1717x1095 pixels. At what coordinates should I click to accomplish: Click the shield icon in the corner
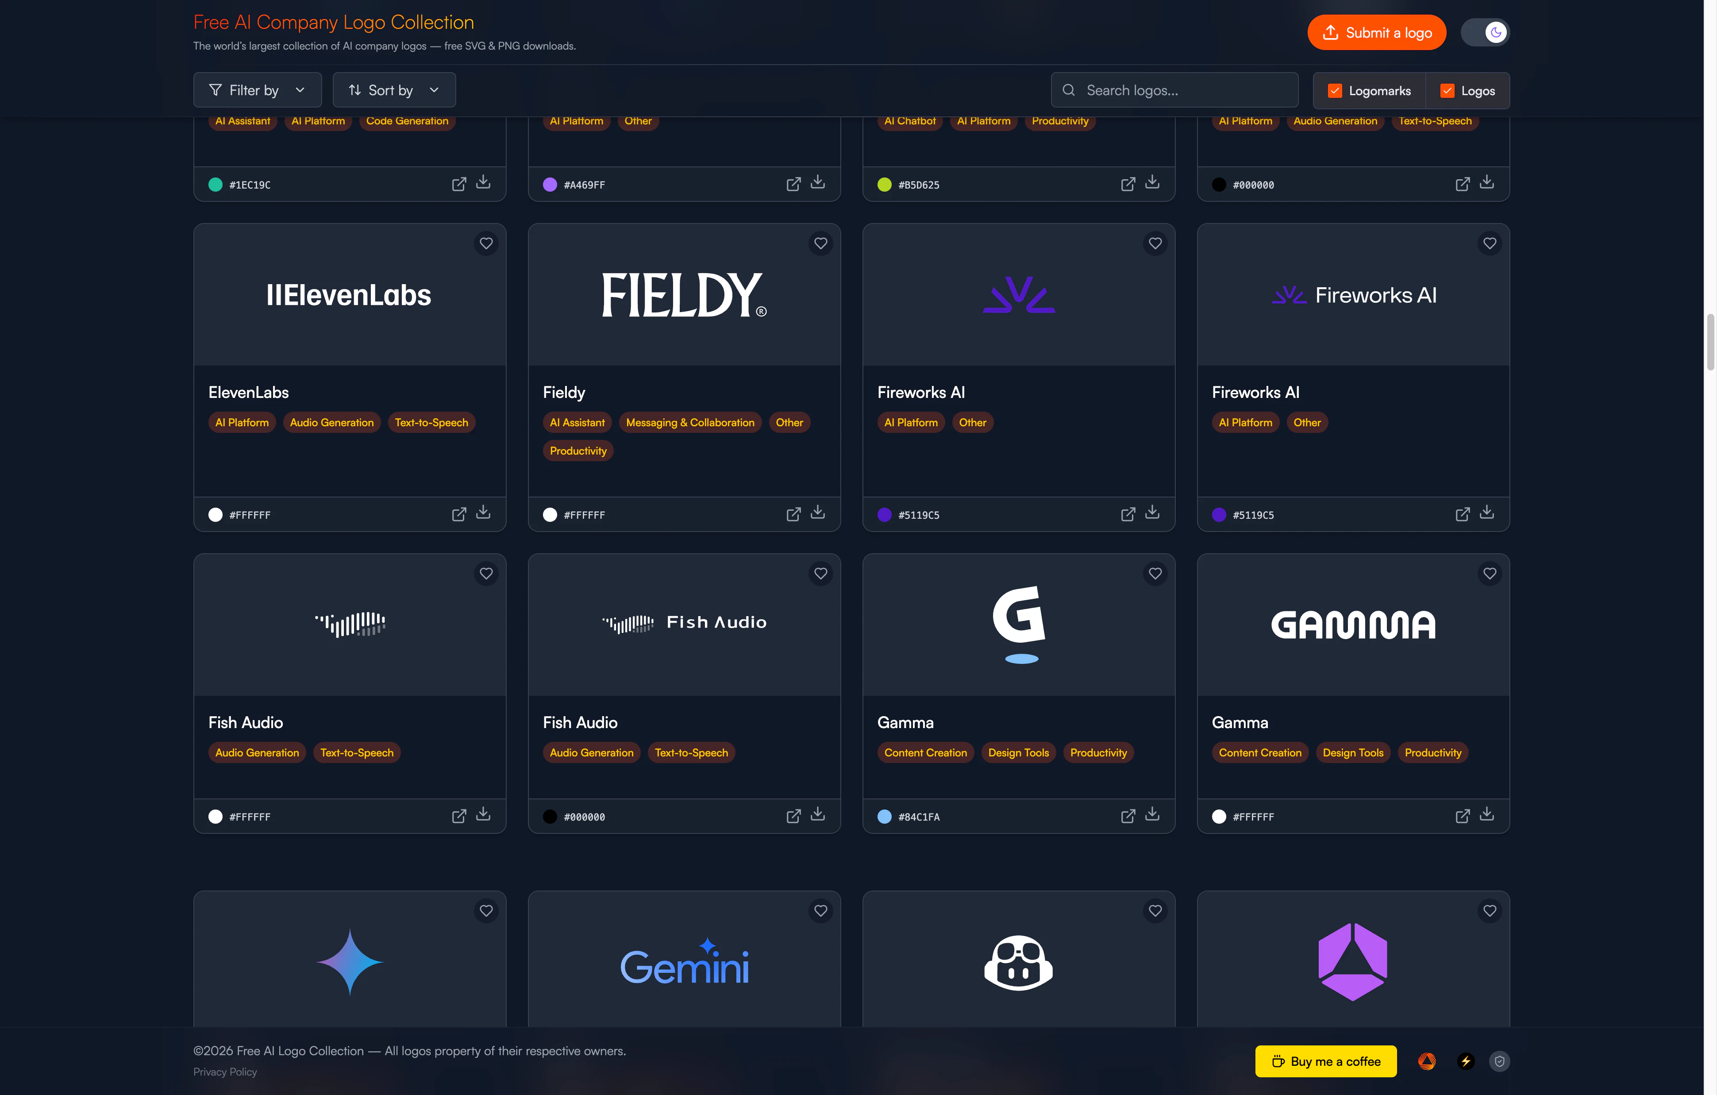(x=1500, y=1061)
